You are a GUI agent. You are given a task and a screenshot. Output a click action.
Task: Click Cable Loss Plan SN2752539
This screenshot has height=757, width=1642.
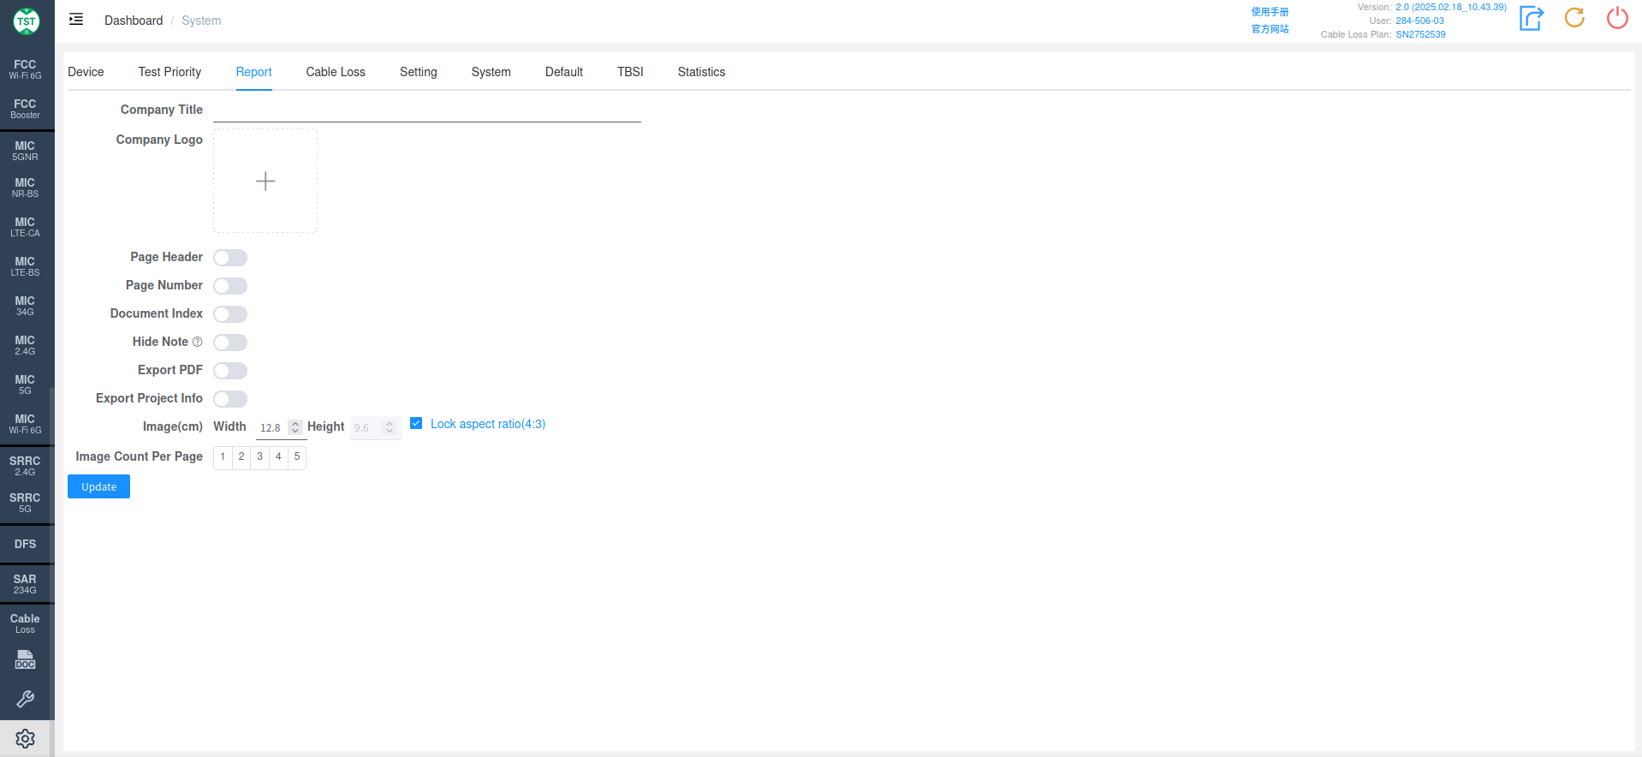[1420, 34]
